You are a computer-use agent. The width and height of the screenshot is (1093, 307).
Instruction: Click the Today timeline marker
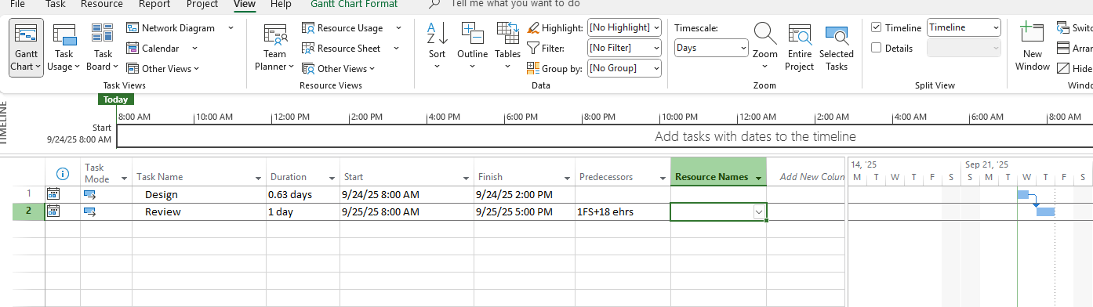(x=116, y=99)
